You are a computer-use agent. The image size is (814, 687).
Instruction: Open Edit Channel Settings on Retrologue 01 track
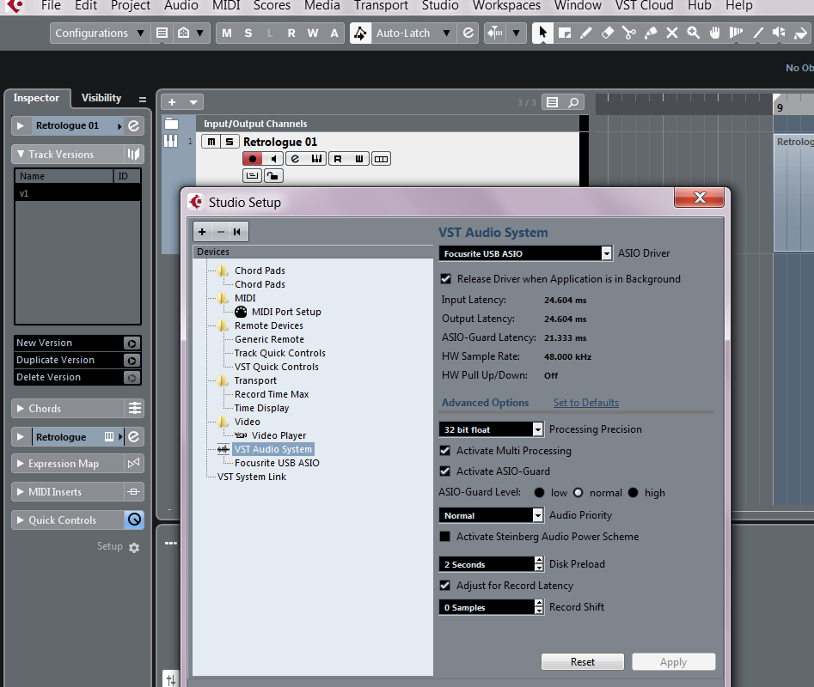[x=296, y=159]
